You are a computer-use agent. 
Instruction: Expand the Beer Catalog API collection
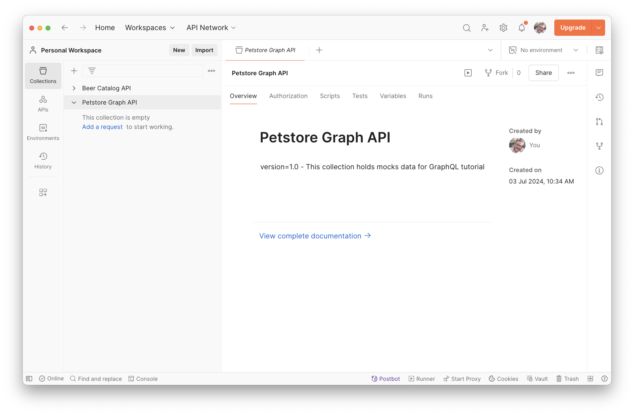(74, 88)
